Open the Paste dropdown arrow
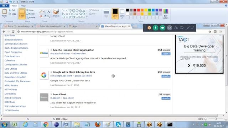This screenshot has height=128, width=228. (4, 18)
